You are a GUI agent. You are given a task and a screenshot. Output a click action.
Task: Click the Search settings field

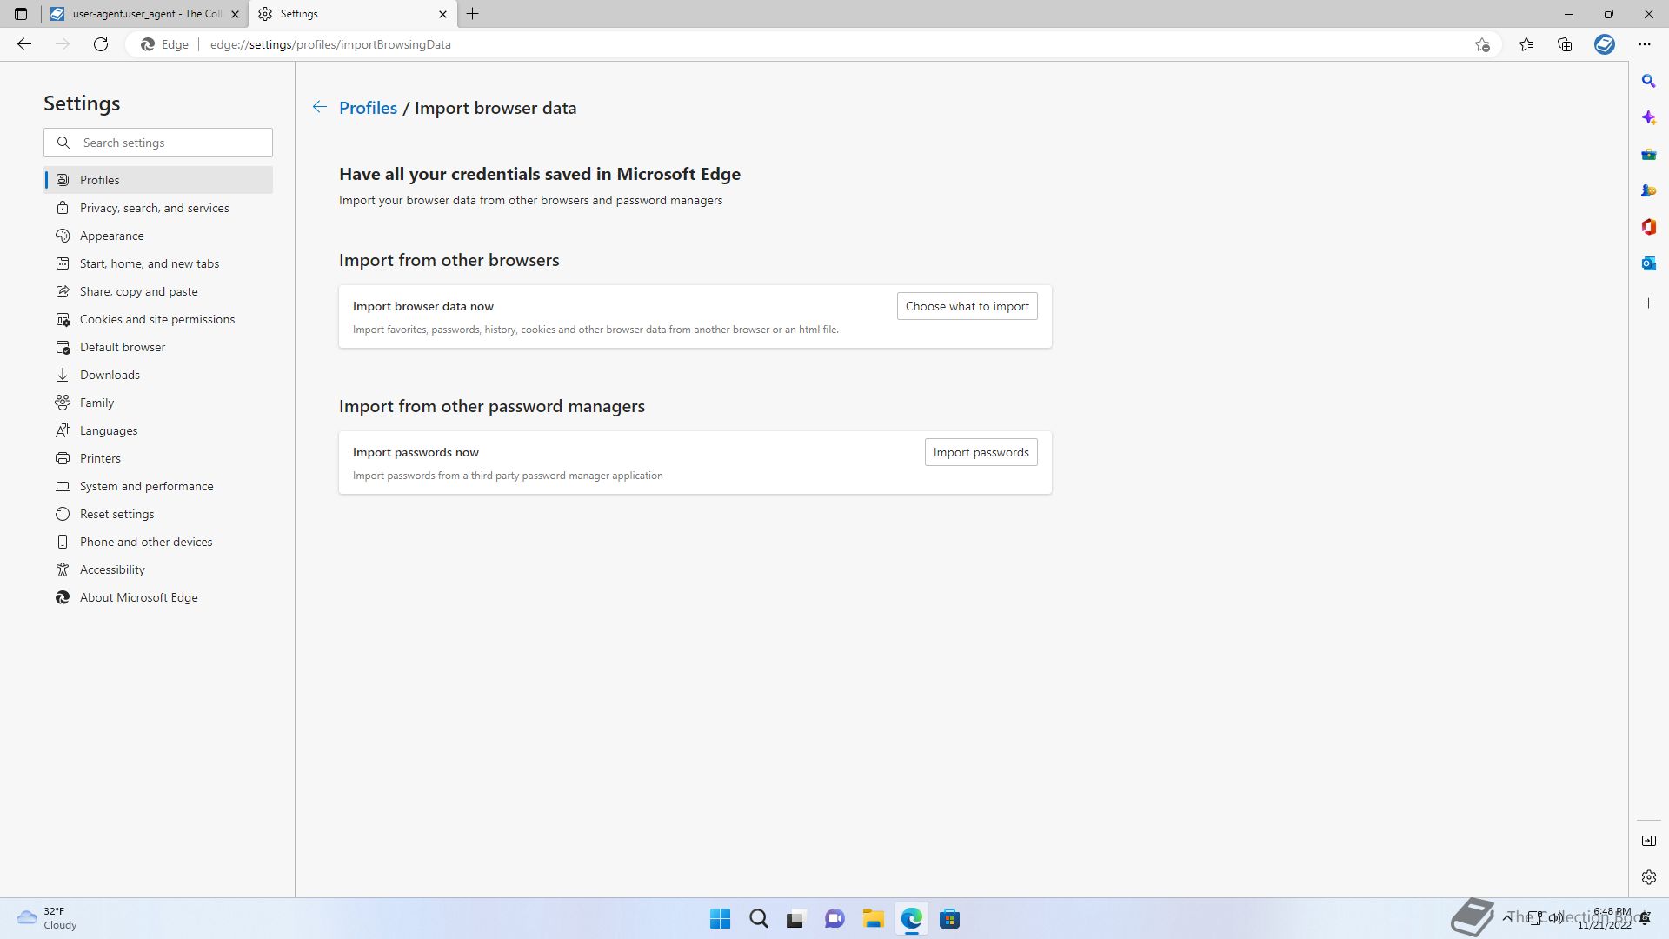[x=158, y=143]
